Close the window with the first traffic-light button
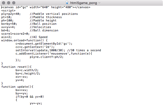 click(4, 3)
